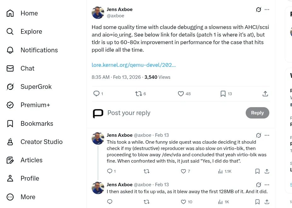This screenshot has width=292, height=208.
Task: Open the Grok icon on main post header
Action: click(x=259, y=9)
